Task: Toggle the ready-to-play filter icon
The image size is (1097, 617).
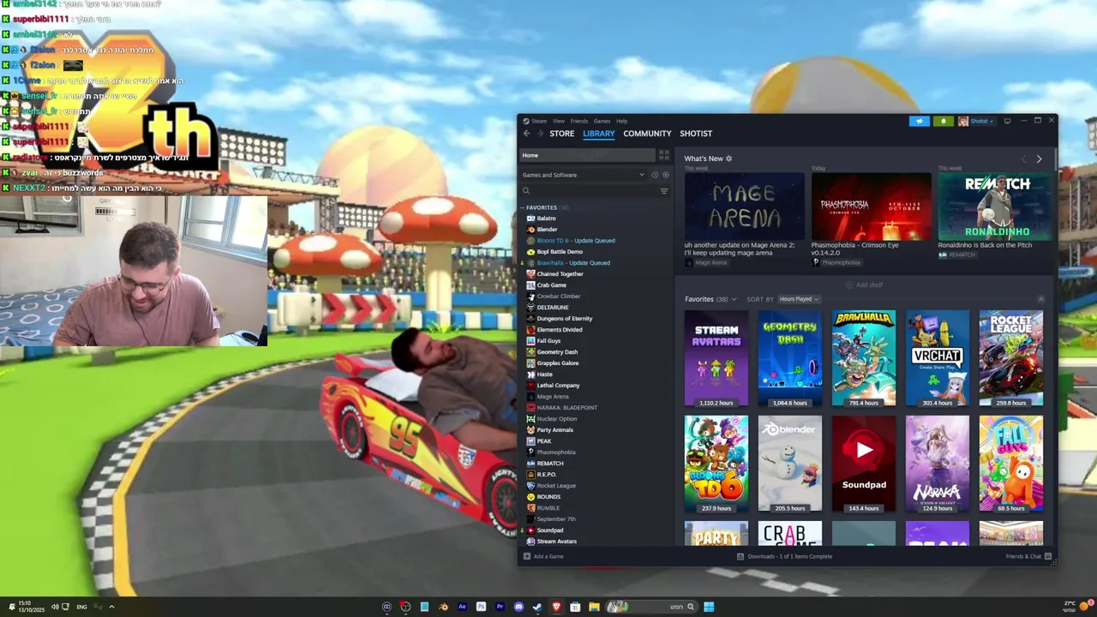Action: pyautogui.click(x=665, y=175)
